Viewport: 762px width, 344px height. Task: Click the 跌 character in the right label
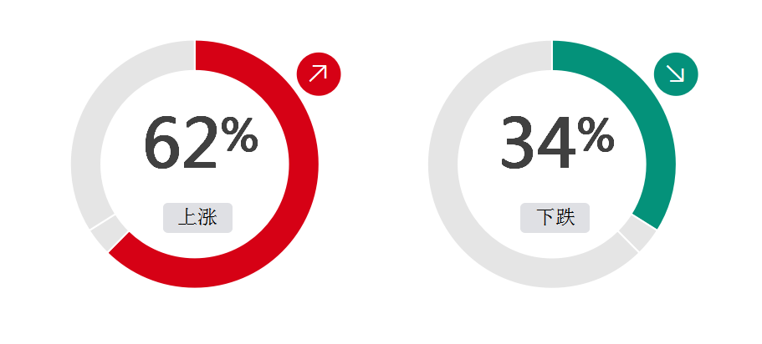tap(565, 217)
